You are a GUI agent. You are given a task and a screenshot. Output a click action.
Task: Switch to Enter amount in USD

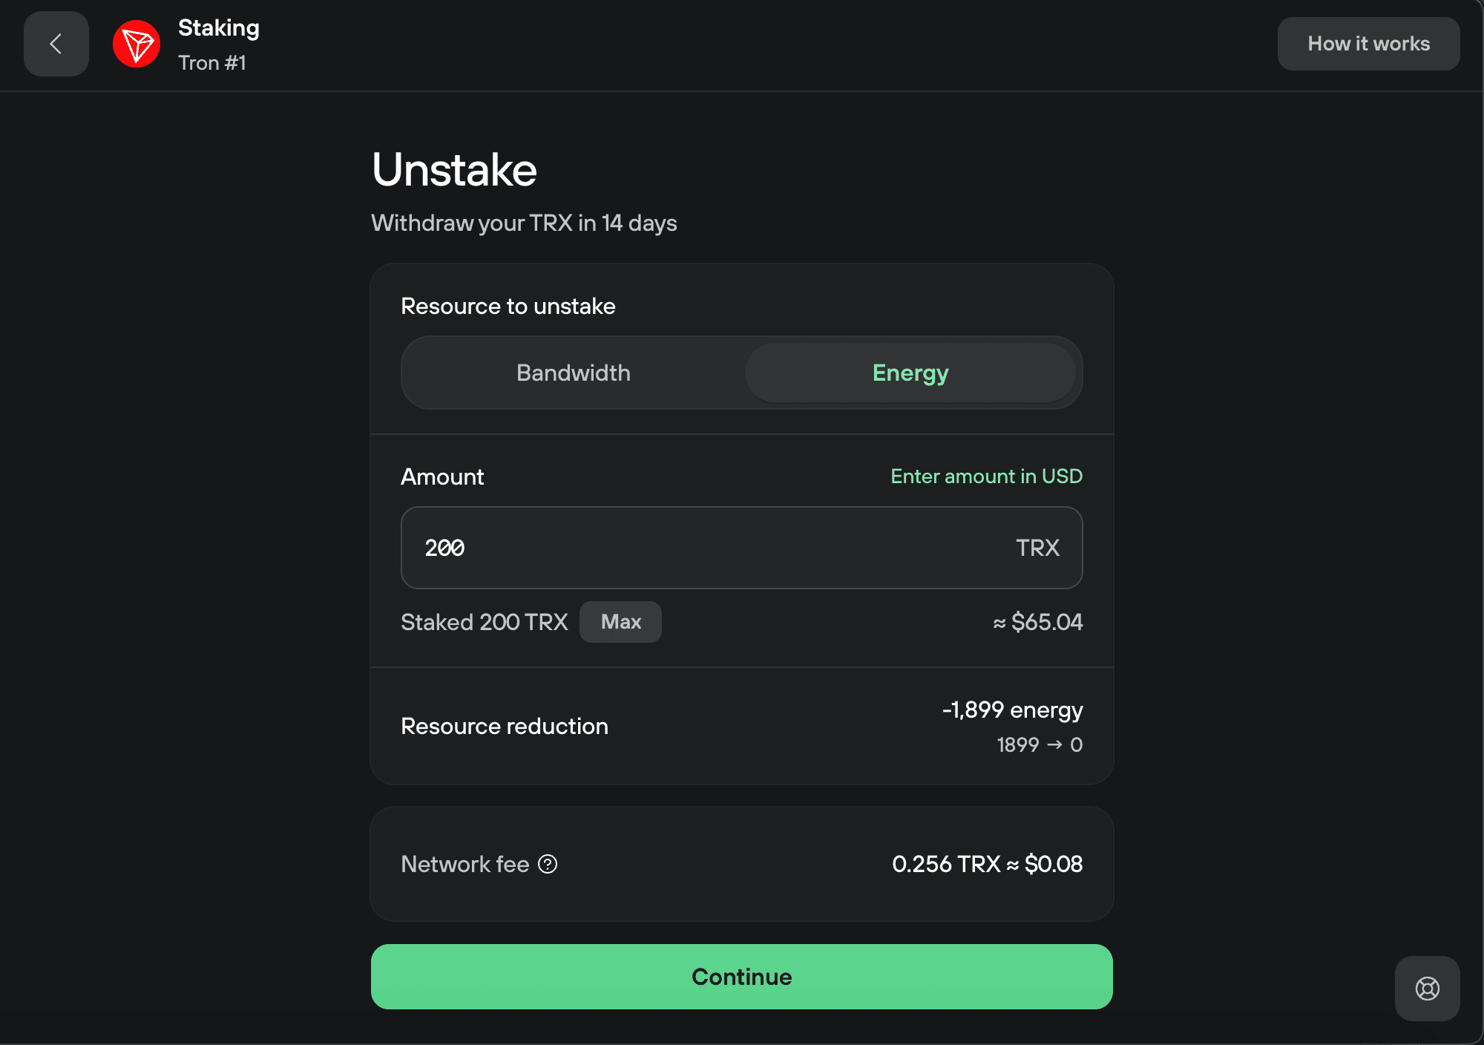click(x=986, y=476)
